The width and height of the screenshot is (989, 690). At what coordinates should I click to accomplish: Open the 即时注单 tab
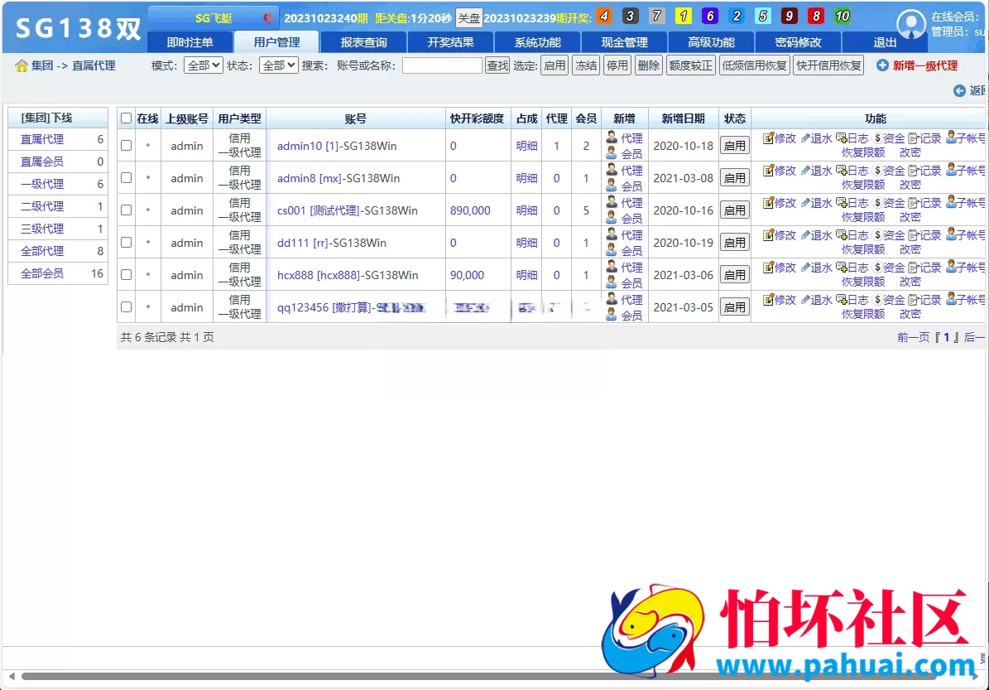point(190,42)
